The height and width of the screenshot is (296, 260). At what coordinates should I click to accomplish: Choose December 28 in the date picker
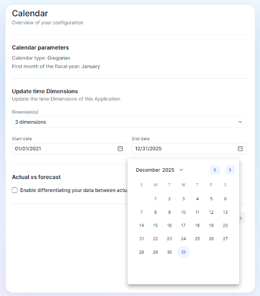point(141,252)
